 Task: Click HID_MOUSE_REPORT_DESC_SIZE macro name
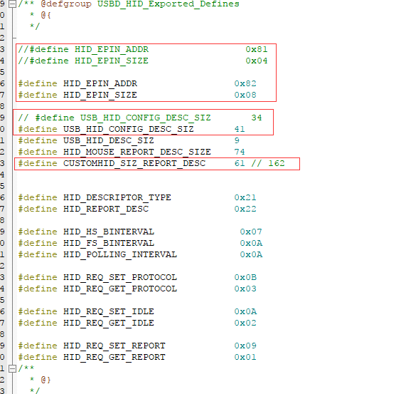click(137, 152)
